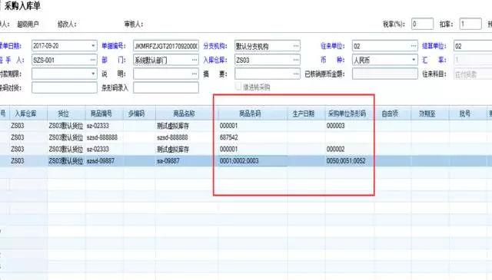Expand the 币种 人民币 currency dropdown
The height and width of the screenshot is (280, 492).
(414, 60)
